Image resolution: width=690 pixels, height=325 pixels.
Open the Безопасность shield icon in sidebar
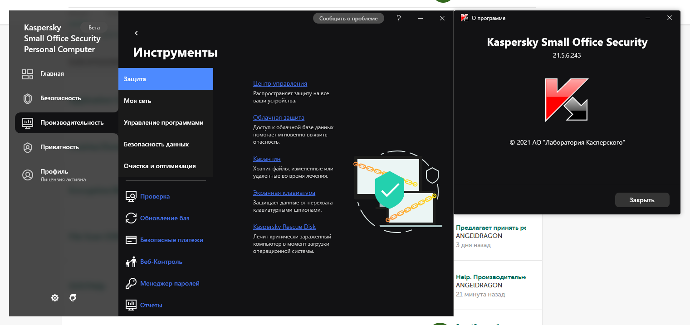[x=28, y=98]
